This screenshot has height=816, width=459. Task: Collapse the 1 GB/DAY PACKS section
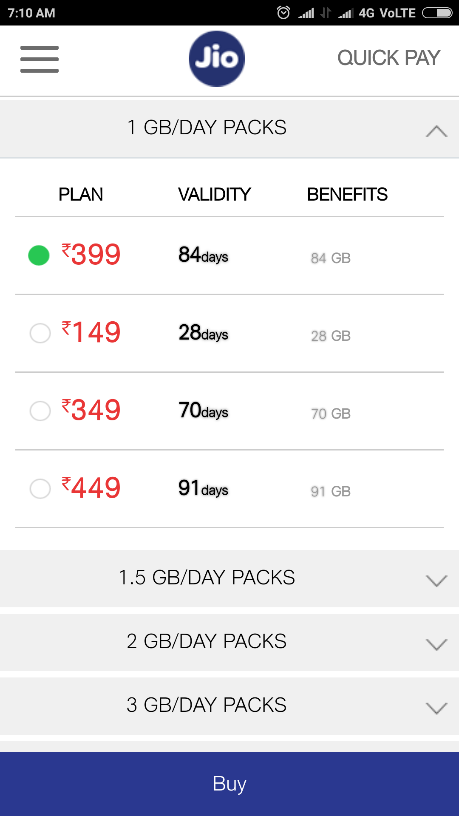436,131
